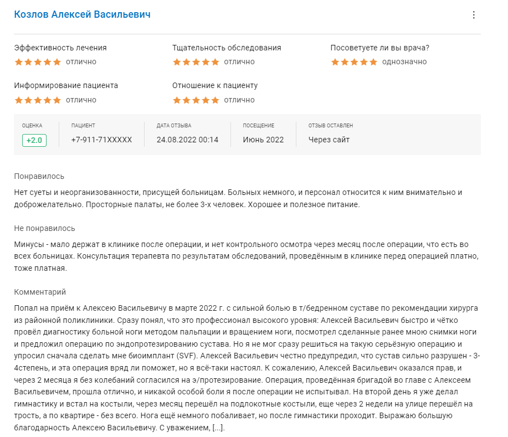Click Эффективность лечения star rating
This screenshot has height=437, width=508.
(38, 62)
